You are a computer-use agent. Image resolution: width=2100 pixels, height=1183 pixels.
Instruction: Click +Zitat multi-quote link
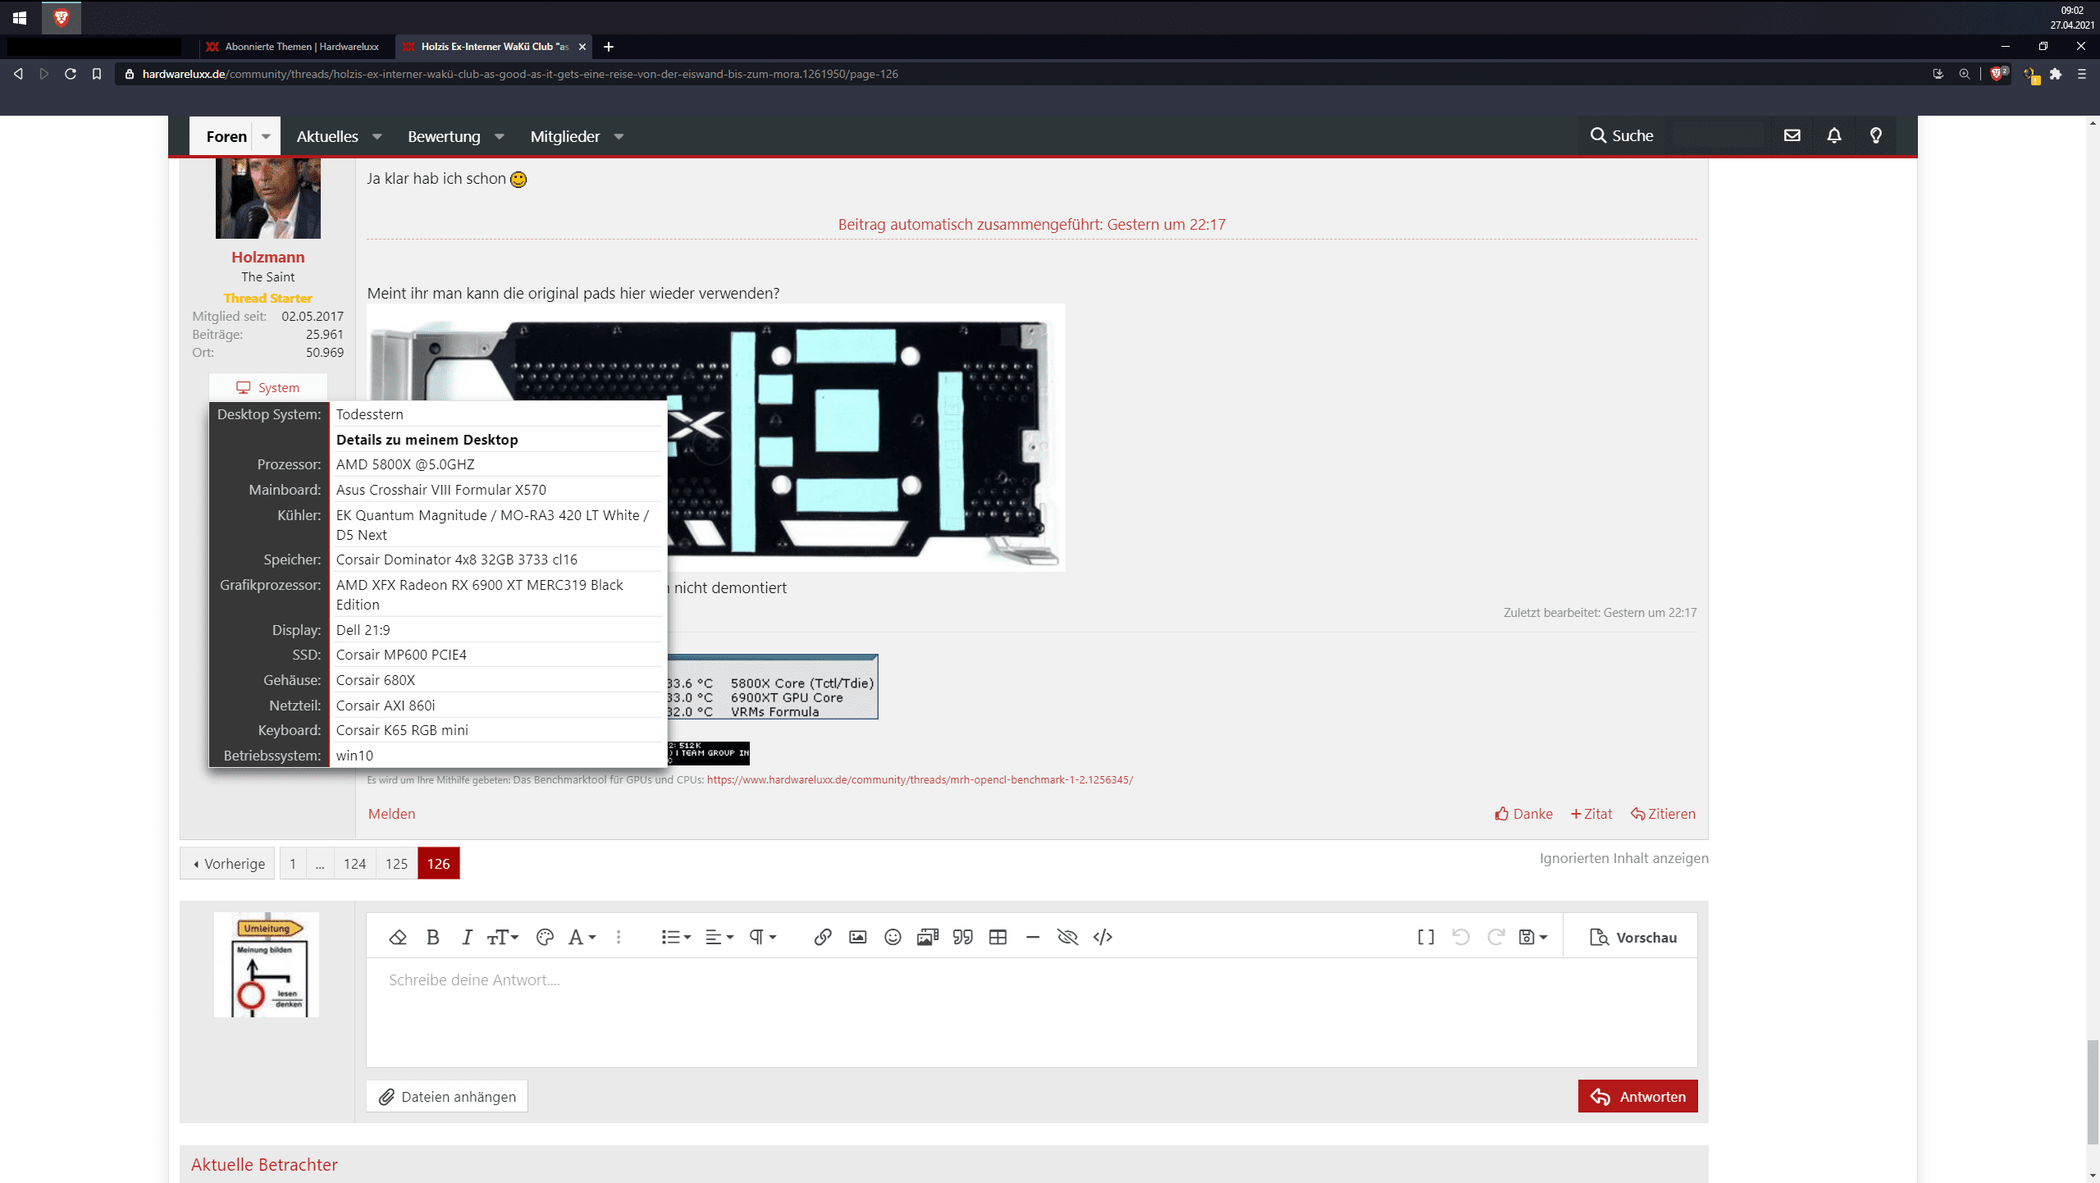[x=1591, y=814]
